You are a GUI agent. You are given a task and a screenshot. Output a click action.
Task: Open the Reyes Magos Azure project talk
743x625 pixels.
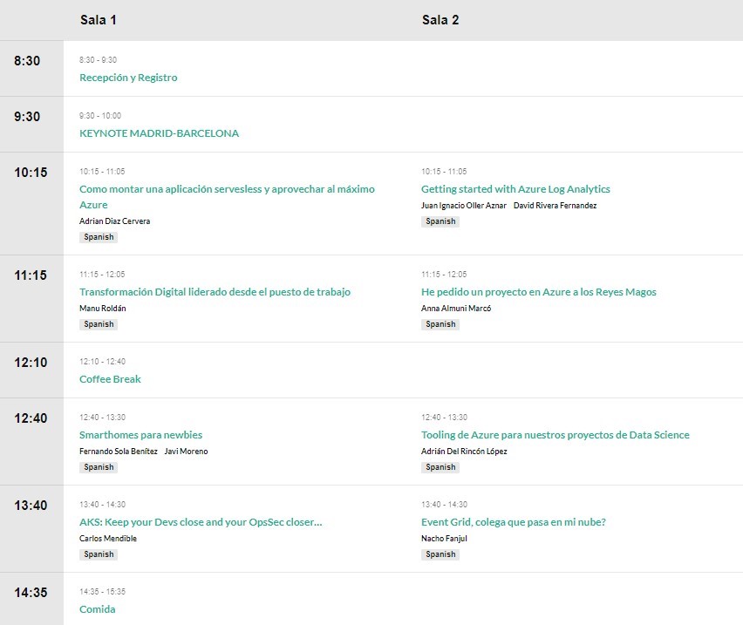pos(538,292)
